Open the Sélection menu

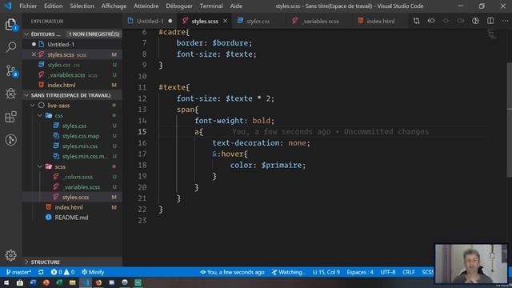pos(82,6)
